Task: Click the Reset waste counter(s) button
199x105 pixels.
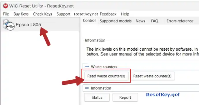Action: 153,76
